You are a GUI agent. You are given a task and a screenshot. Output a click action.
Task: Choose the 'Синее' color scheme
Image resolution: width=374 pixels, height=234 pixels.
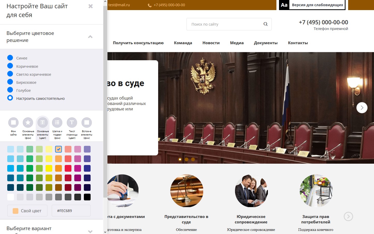(x=10, y=58)
